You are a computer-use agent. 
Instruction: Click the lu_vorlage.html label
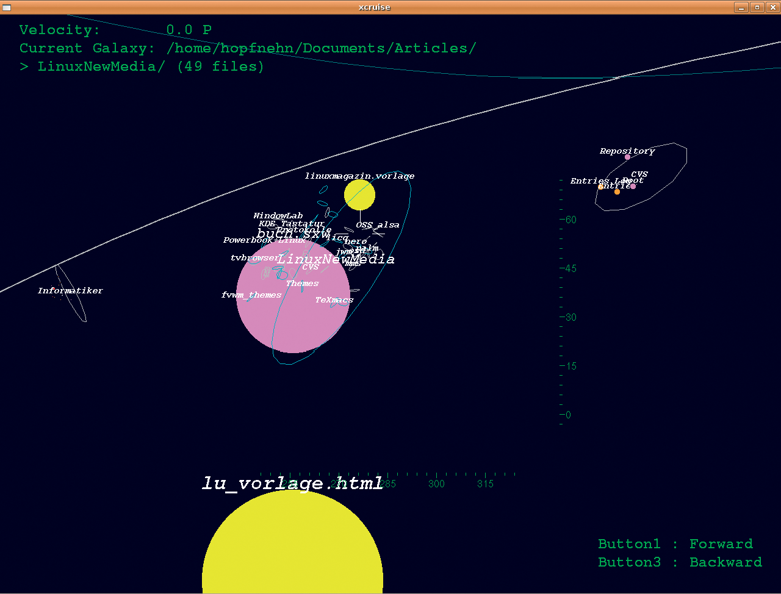pos(292,483)
